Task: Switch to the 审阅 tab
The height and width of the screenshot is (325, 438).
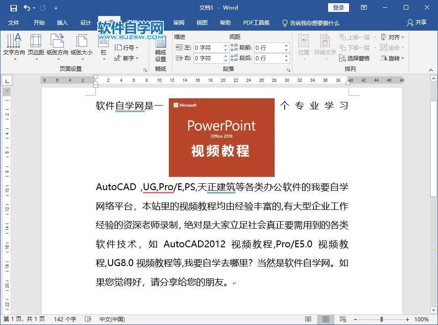Action: (x=179, y=23)
